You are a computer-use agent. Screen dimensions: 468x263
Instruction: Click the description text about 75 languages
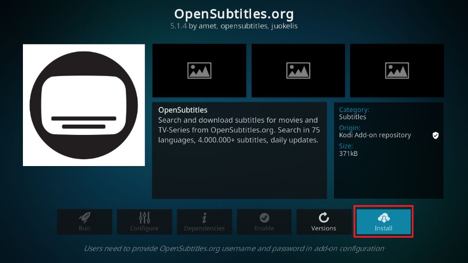(239, 130)
